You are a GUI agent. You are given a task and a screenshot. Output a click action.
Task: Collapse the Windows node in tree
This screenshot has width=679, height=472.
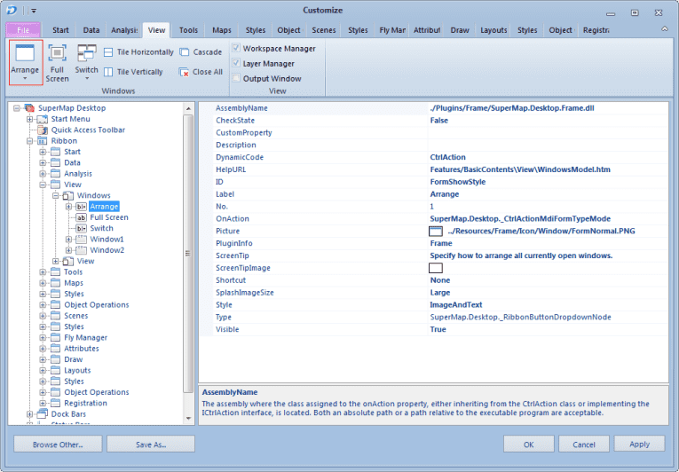pyautogui.click(x=56, y=195)
